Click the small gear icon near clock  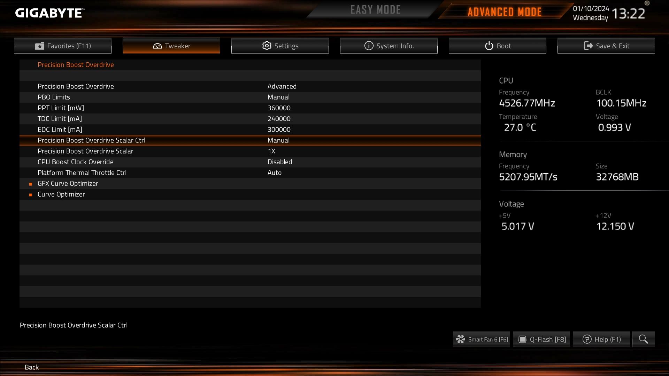point(647,3)
